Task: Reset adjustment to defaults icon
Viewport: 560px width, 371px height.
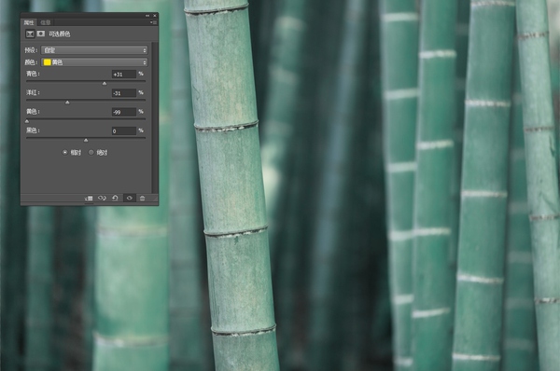Action: [115, 198]
